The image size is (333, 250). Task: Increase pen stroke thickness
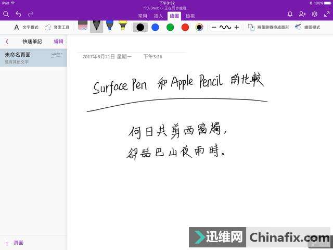237,27
